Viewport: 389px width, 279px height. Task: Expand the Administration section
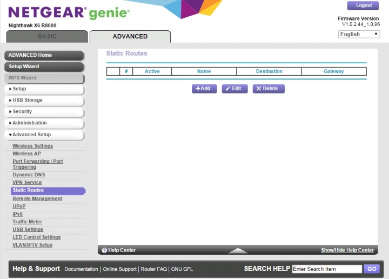44,123
